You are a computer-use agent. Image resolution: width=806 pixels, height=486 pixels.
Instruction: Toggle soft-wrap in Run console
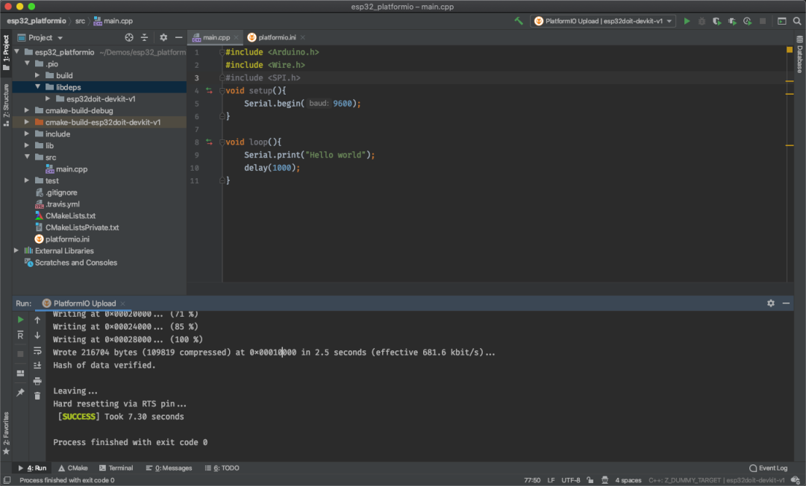(x=37, y=350)
